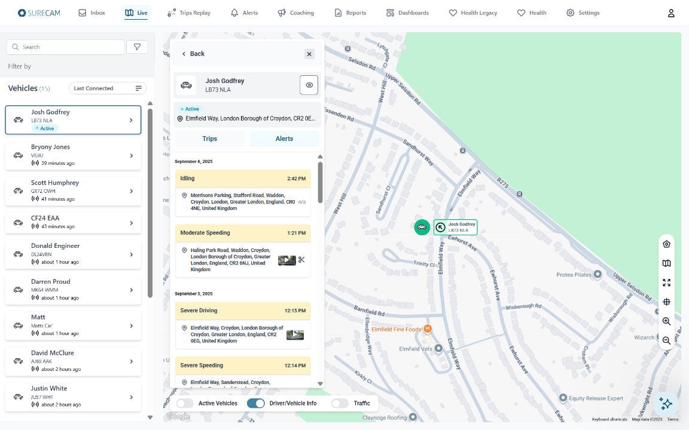Enable the Traffic overlay toggle

pos(340,403)
